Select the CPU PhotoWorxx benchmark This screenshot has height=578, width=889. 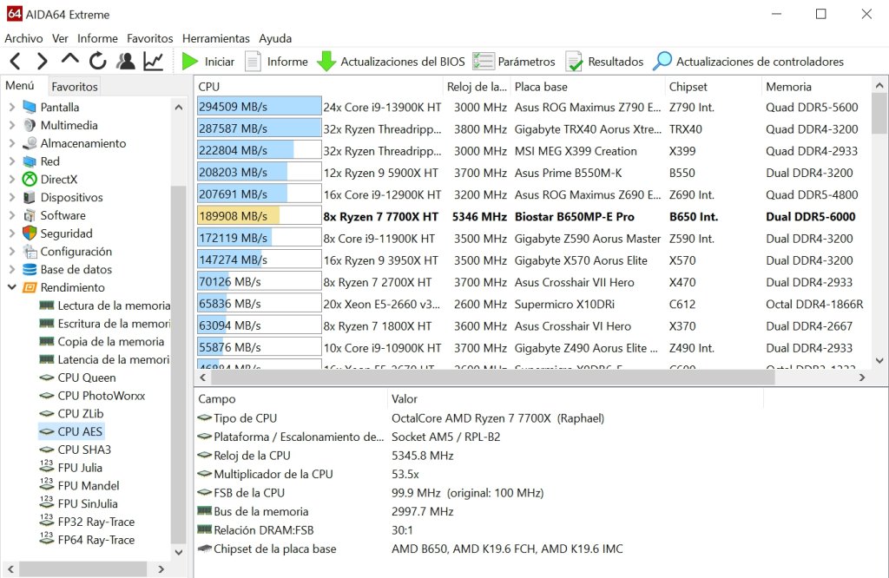(101, 396)
